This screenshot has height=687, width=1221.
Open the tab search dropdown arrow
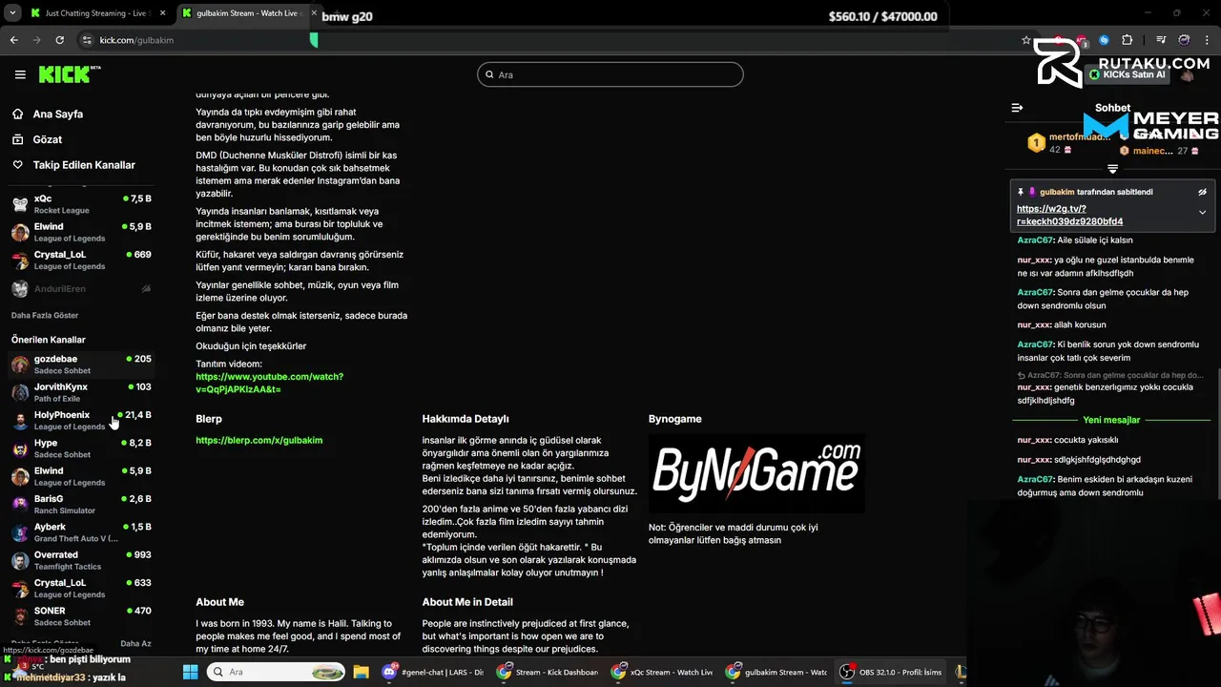pos(12,13)
